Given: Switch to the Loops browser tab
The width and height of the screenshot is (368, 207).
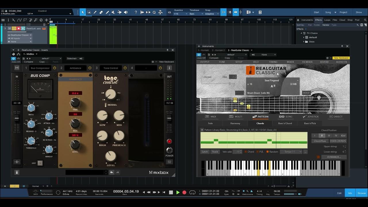Looking at the screenshot, I should pyautogui.click(x=327, y=20).
